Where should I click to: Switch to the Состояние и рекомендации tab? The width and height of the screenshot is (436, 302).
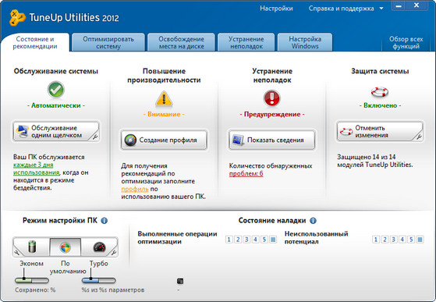pyautogui.click(x=35, y=43)
